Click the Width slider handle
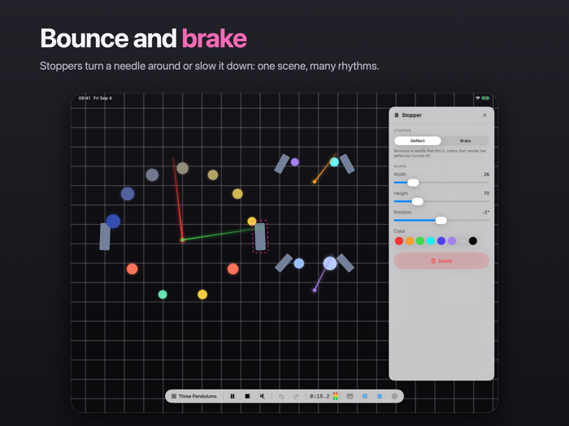 tap(413, 183)
